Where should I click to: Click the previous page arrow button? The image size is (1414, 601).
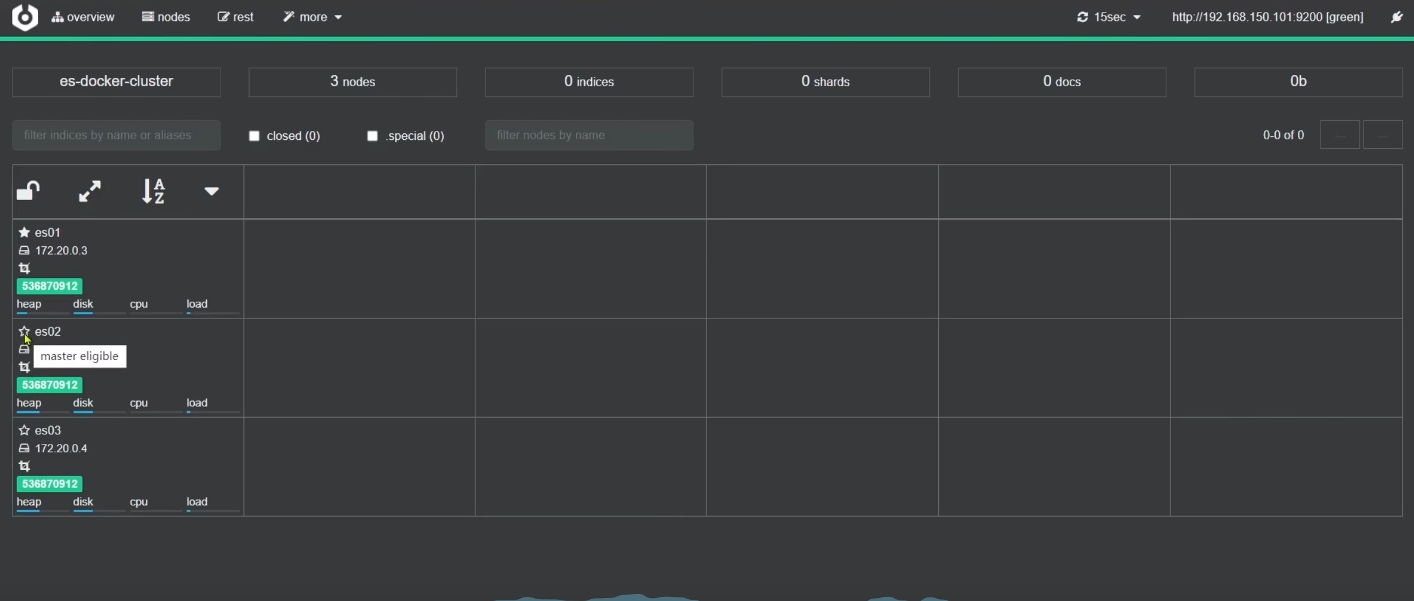[x=1340, y=135]
